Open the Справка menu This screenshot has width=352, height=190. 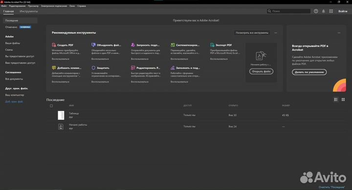point(82,6)
